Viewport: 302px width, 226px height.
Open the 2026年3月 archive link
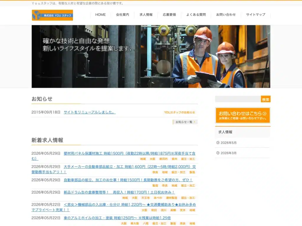229,153
